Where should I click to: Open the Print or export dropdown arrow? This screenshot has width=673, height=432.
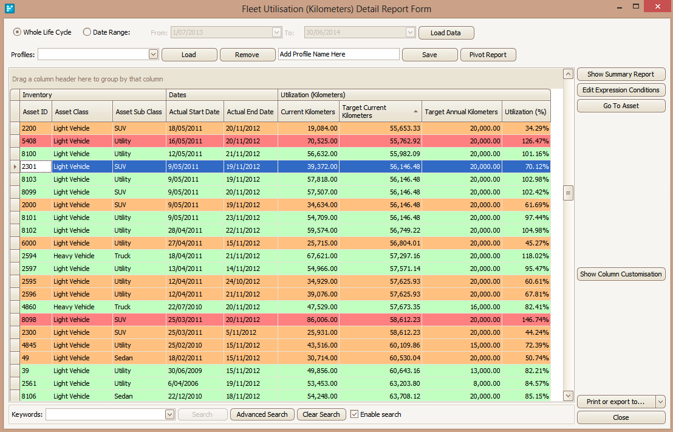click(660, 402)
